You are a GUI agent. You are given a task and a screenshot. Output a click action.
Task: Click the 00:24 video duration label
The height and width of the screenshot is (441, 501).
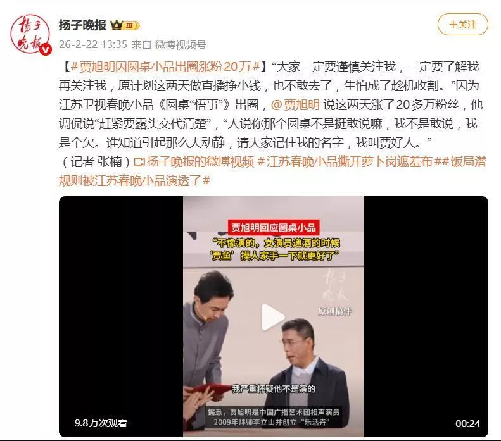[x=467, y=423]
